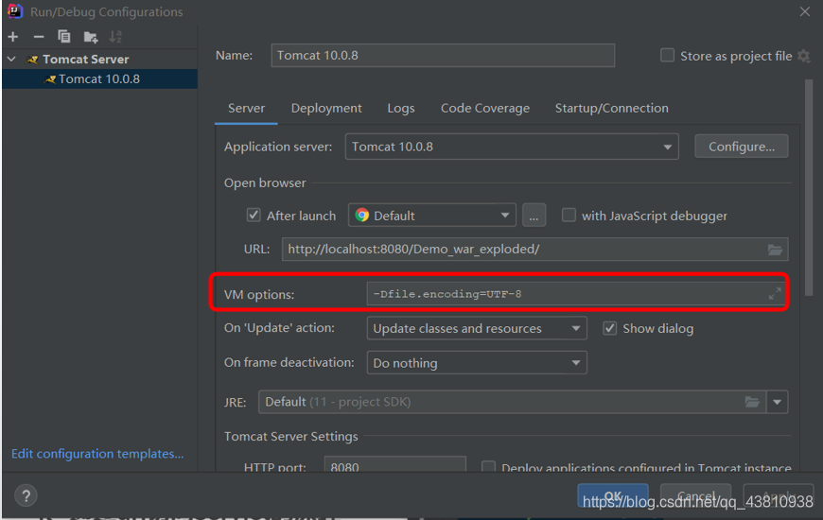The image size is (823, 520).
Task: Click the vertical scrollbar of settings panel
Action: pyautogui.click(x=808, y=187)
